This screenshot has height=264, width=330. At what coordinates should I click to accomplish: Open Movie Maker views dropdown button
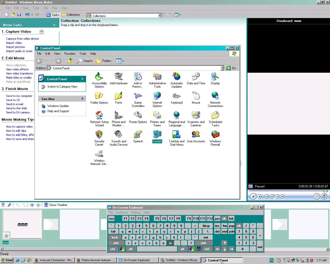tap(178, 15)
